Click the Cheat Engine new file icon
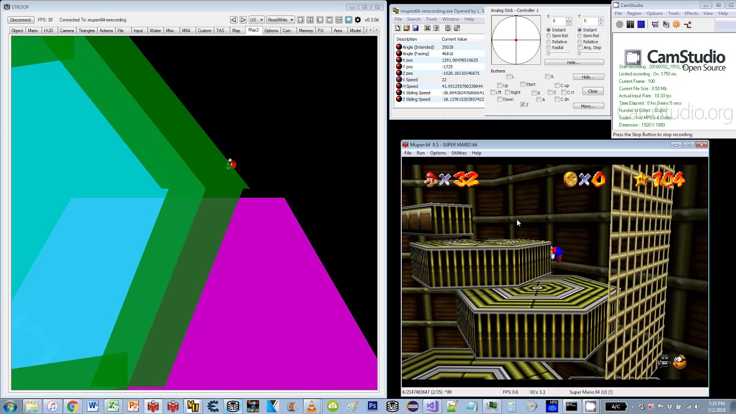This screenshot has height=414, width=736. [397, 28]
